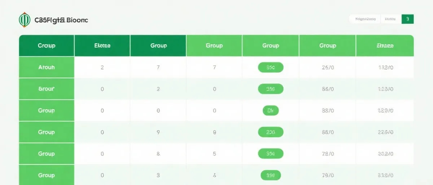Click the last-column cell in Arouh row

385,67
